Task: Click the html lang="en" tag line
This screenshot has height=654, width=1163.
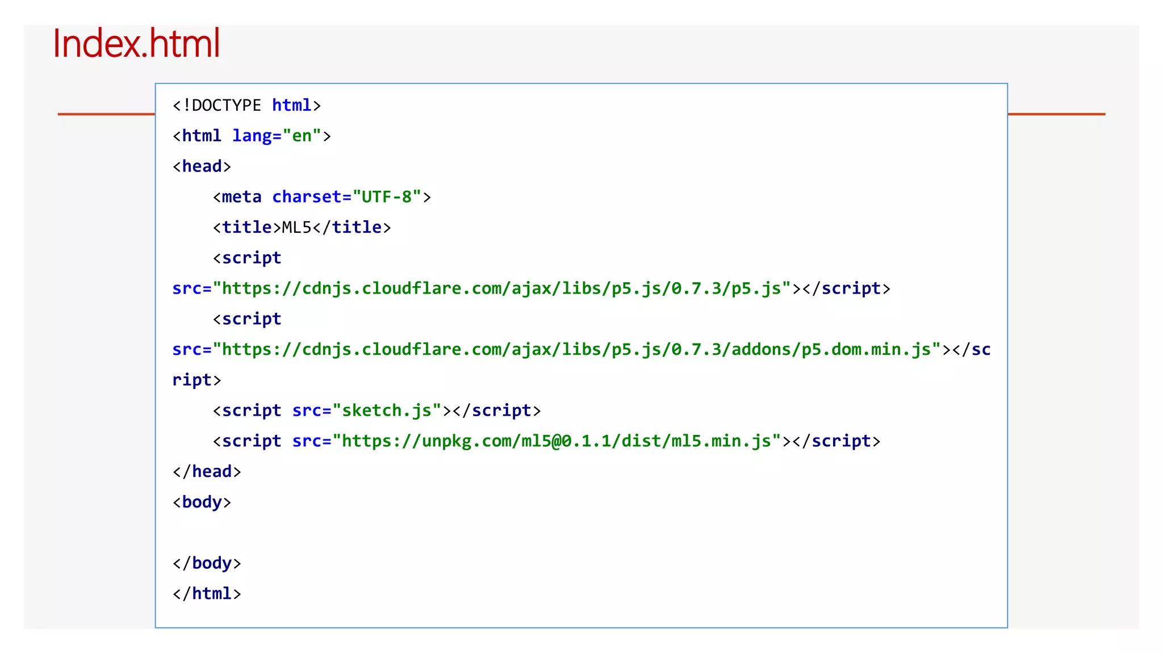Action: 252,136
